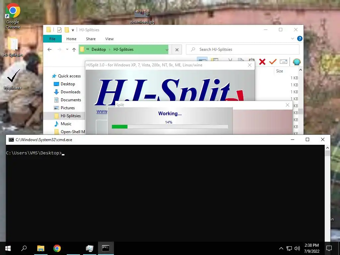This screenshot has width=340, height=255.
Task: Click the paste clipboard icon in Explorer toolbar
Action: [x=252, y=60]
